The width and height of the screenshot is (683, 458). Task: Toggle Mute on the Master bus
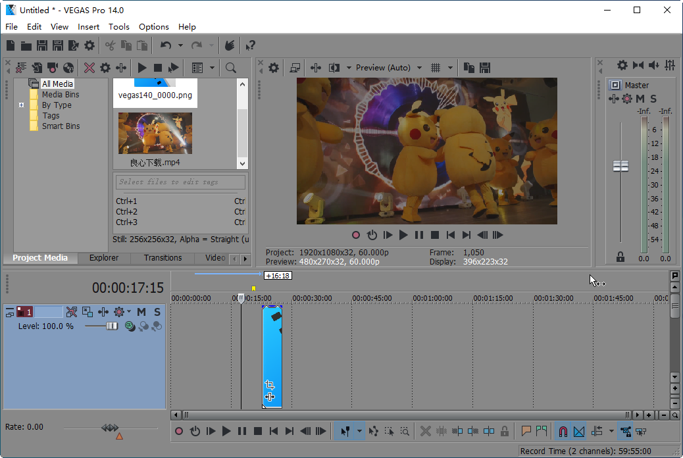640,99
